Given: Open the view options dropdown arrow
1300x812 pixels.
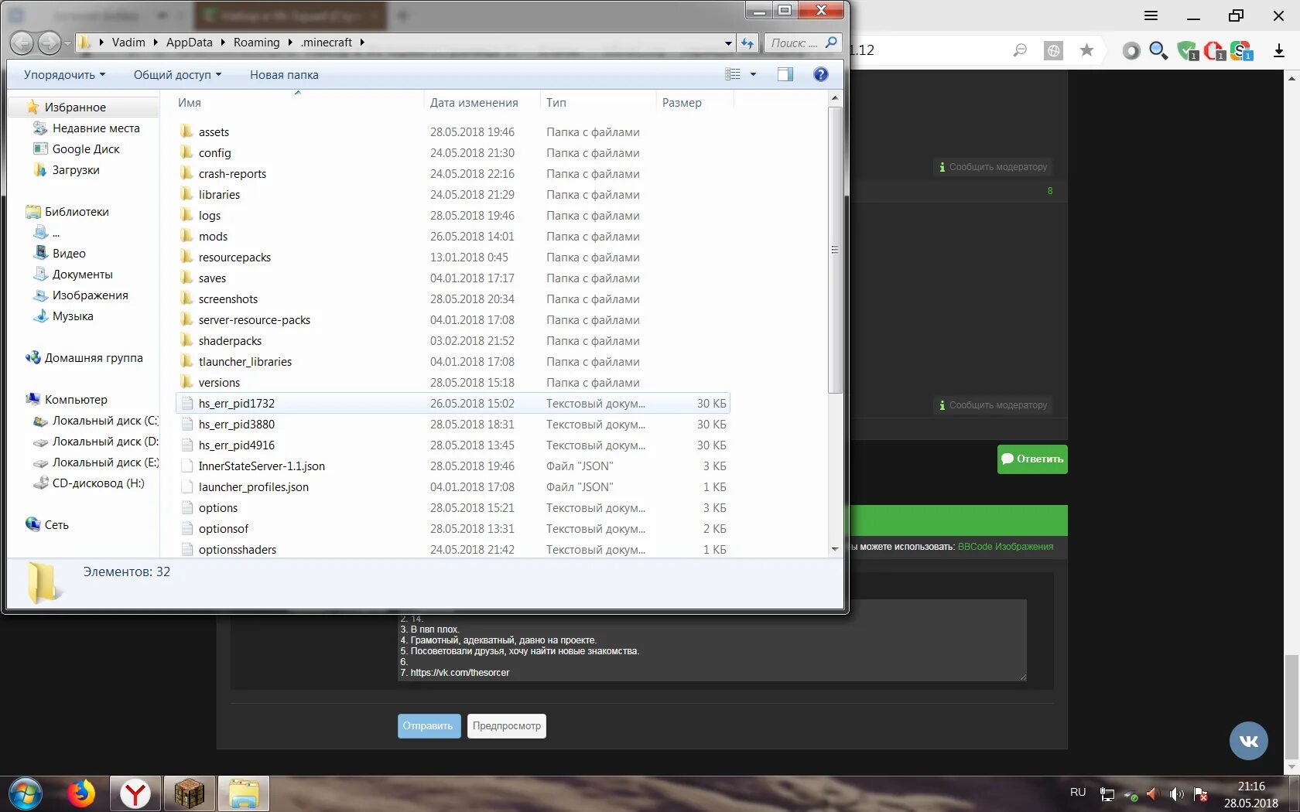Looking at the screenshot, I should pyautogui.click(x=753, y=74).
